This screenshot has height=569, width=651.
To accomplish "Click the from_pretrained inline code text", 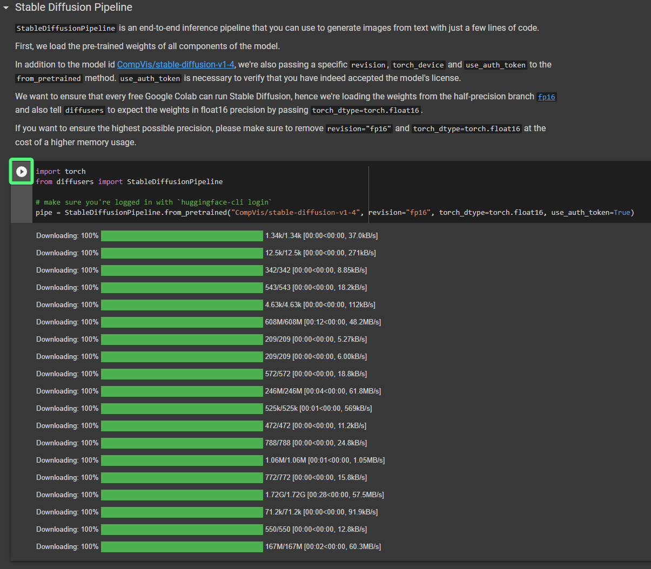I will 49,79.
